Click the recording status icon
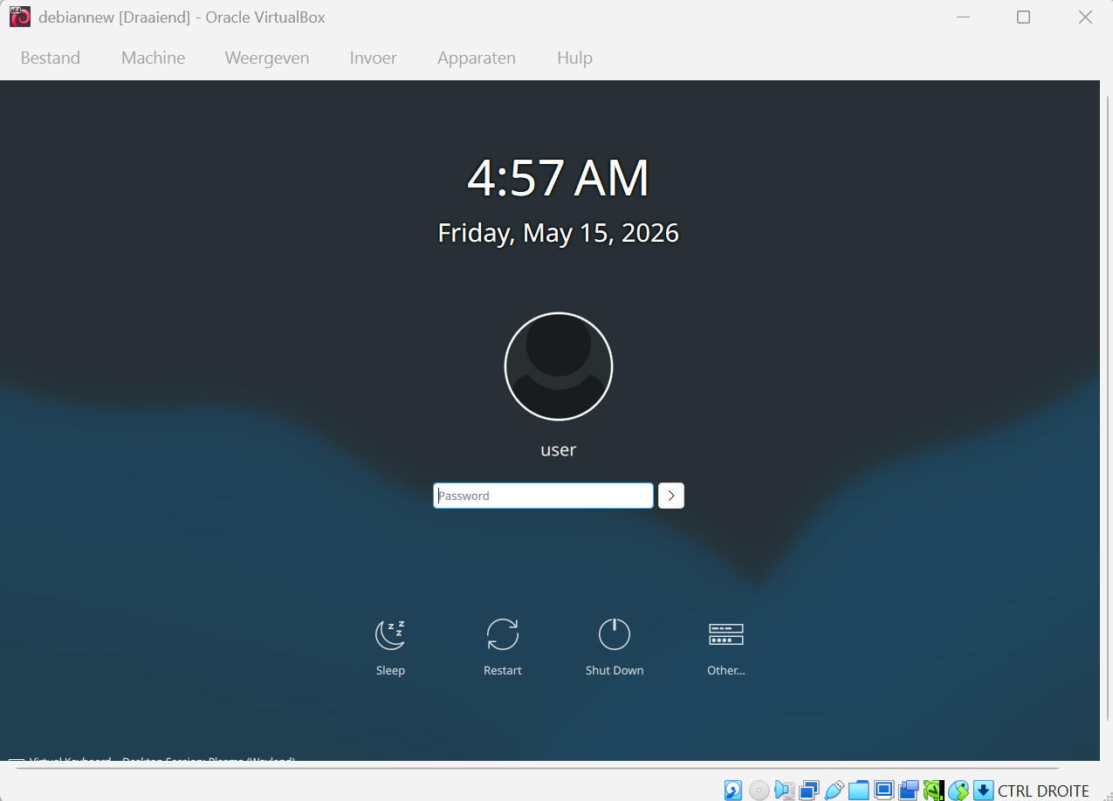 [909, 791]
